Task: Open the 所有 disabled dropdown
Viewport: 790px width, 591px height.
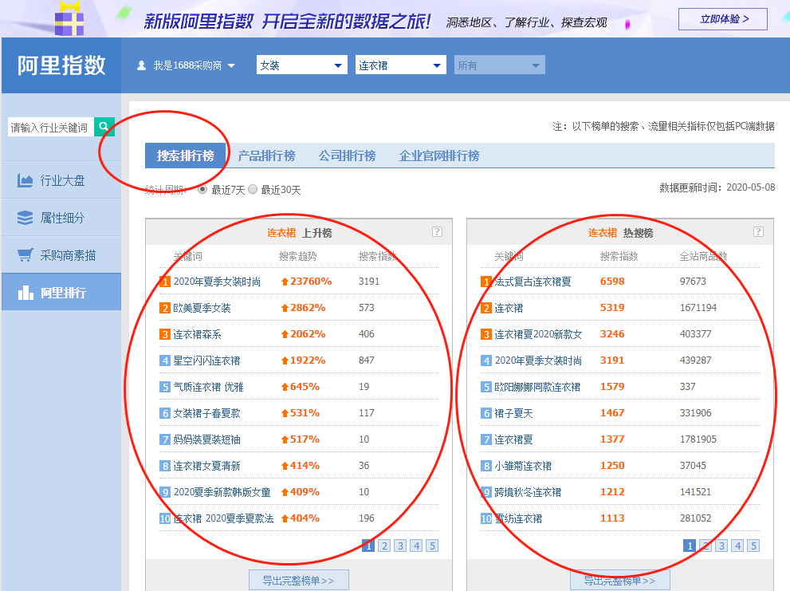Action: pyautogui.click(x=499, y=65)
